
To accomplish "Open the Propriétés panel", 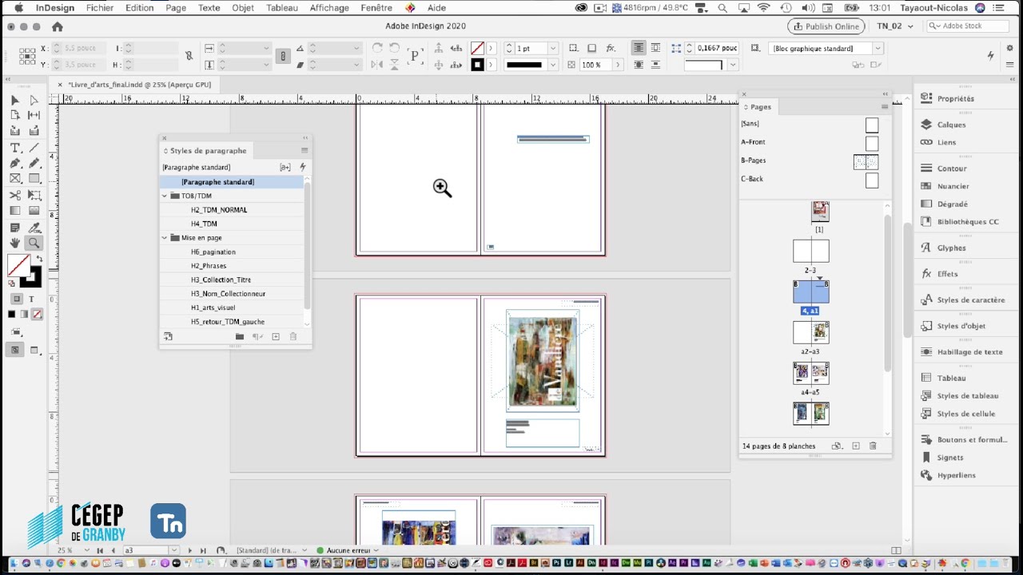I will pyautogui.click(x=956, y=99).
